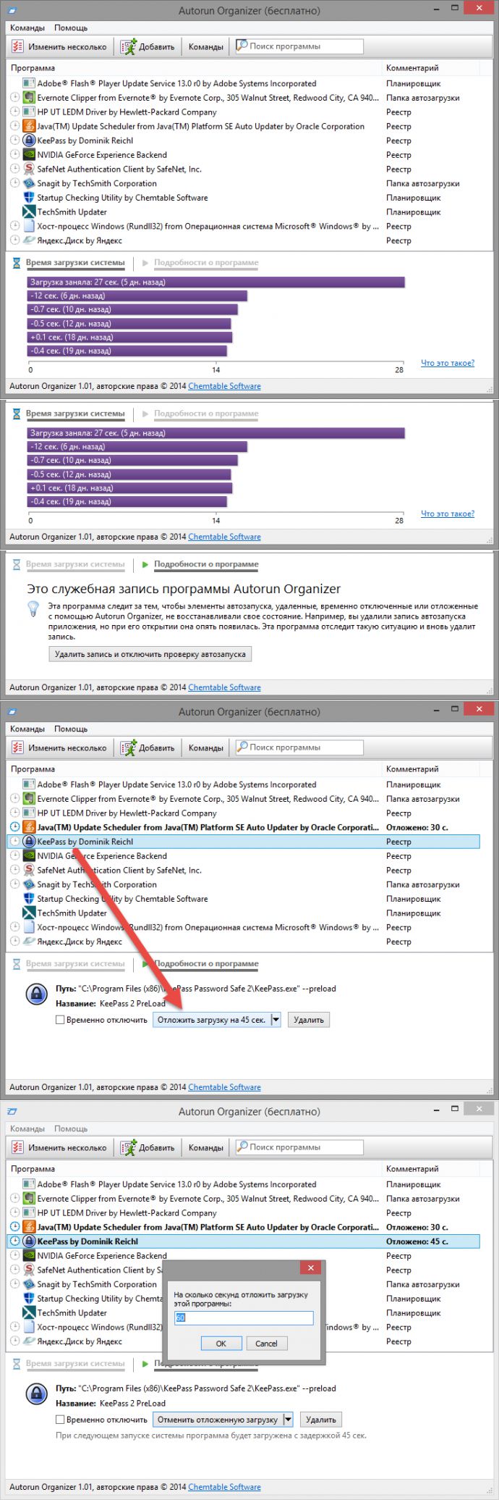Tick Временно отключить beside Отменить отложенную загрузку

(60, 1420)
